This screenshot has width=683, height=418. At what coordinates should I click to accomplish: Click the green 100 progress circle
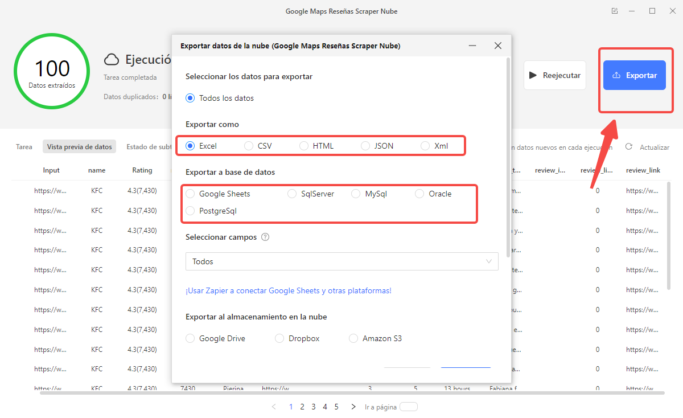point(52,71)
